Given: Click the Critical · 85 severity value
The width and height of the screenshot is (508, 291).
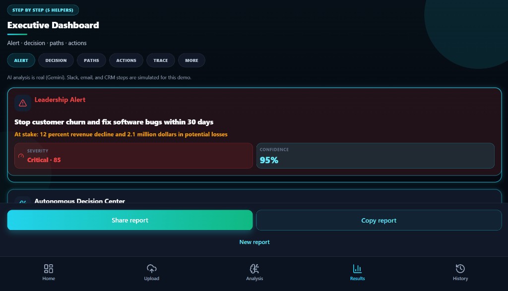Looking at the screenshot, I should (x=44, y=160).
